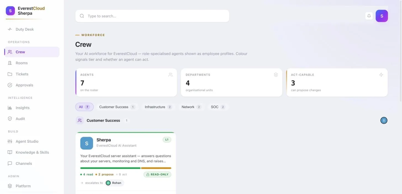Click the people icon in Agents card
The height and width of the screenshot is (194, 402).
point(170,75)
